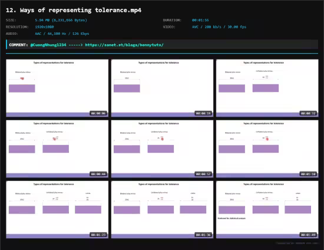Click the VIDEO: label

(169, 27)
